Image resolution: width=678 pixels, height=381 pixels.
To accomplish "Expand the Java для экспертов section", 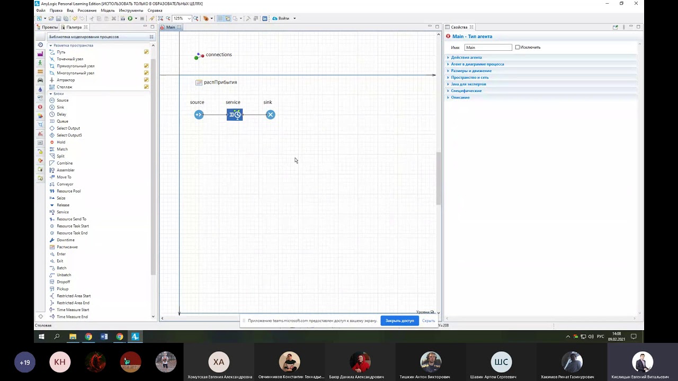I will [468, 84].
